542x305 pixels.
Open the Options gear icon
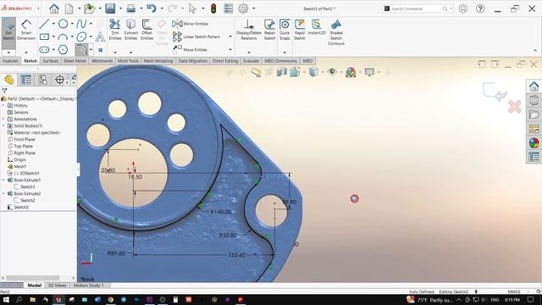pos(243,8)
